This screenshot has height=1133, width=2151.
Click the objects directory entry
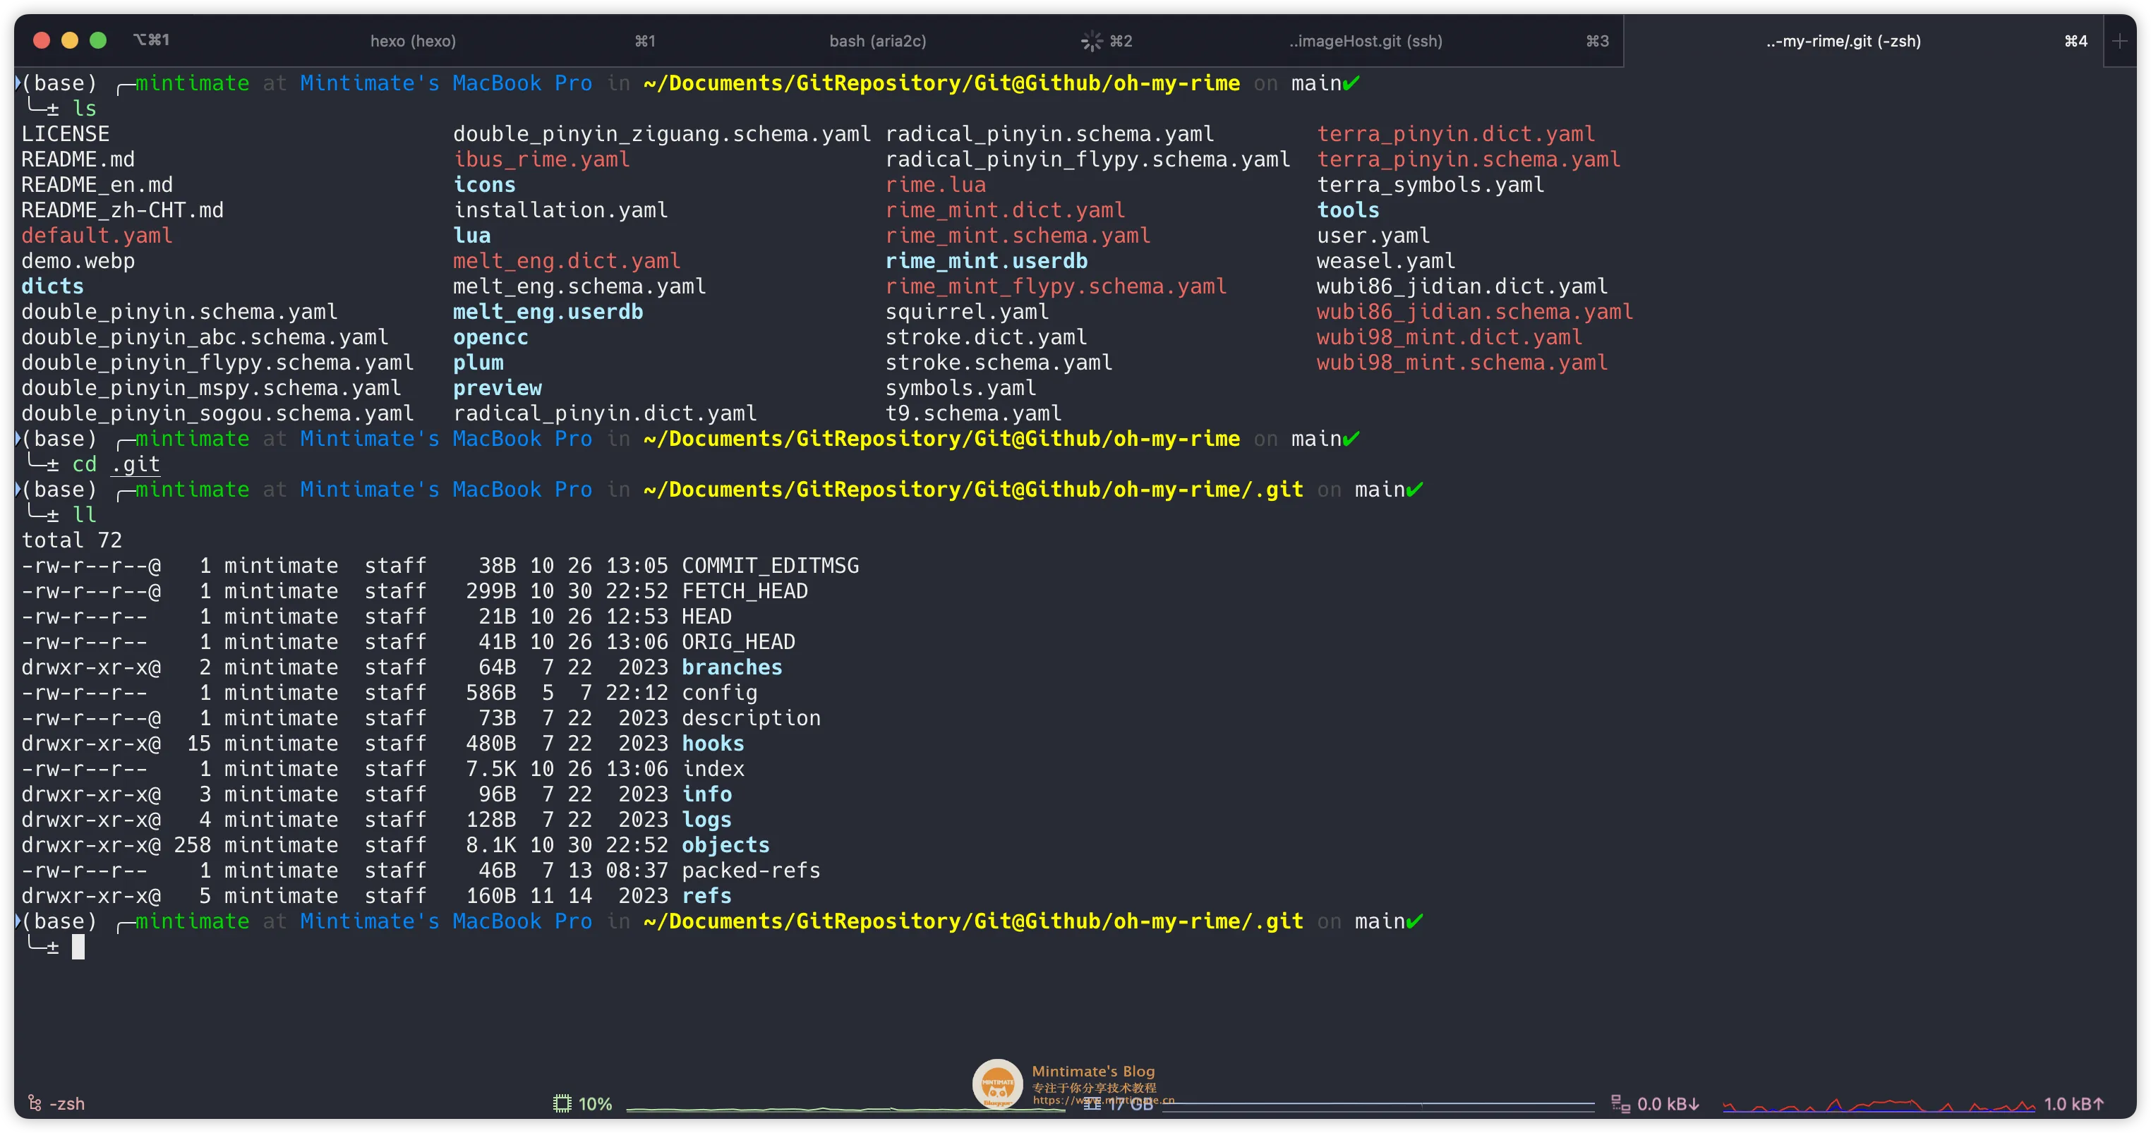[725, 845]
